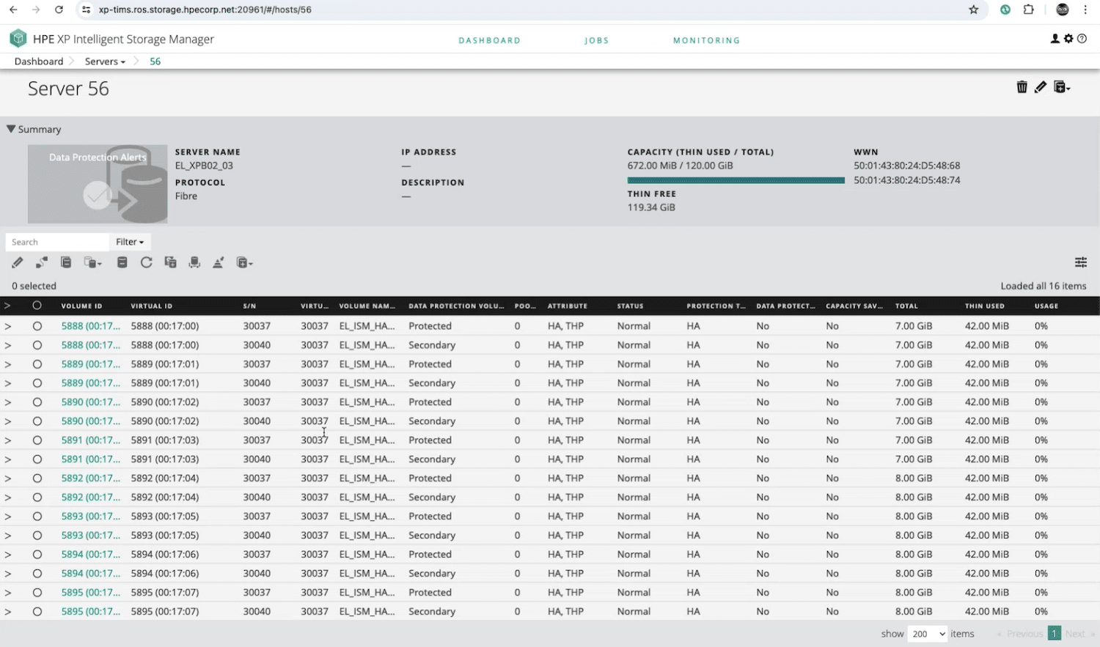Collapse the Summary section
The width and height of the screenshot is (1100, 647).
tap(11, 129)
